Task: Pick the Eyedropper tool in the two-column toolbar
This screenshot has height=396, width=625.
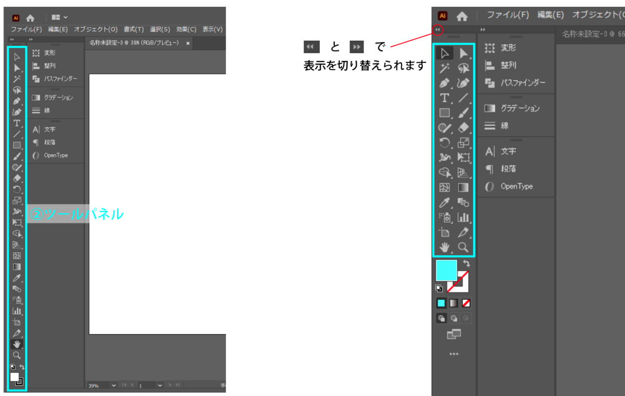Action: coord(444,202)
